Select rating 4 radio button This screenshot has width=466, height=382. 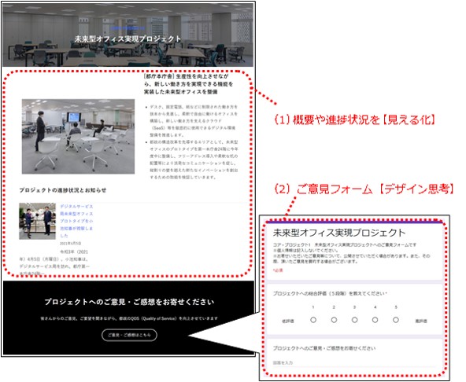(375, 320)
